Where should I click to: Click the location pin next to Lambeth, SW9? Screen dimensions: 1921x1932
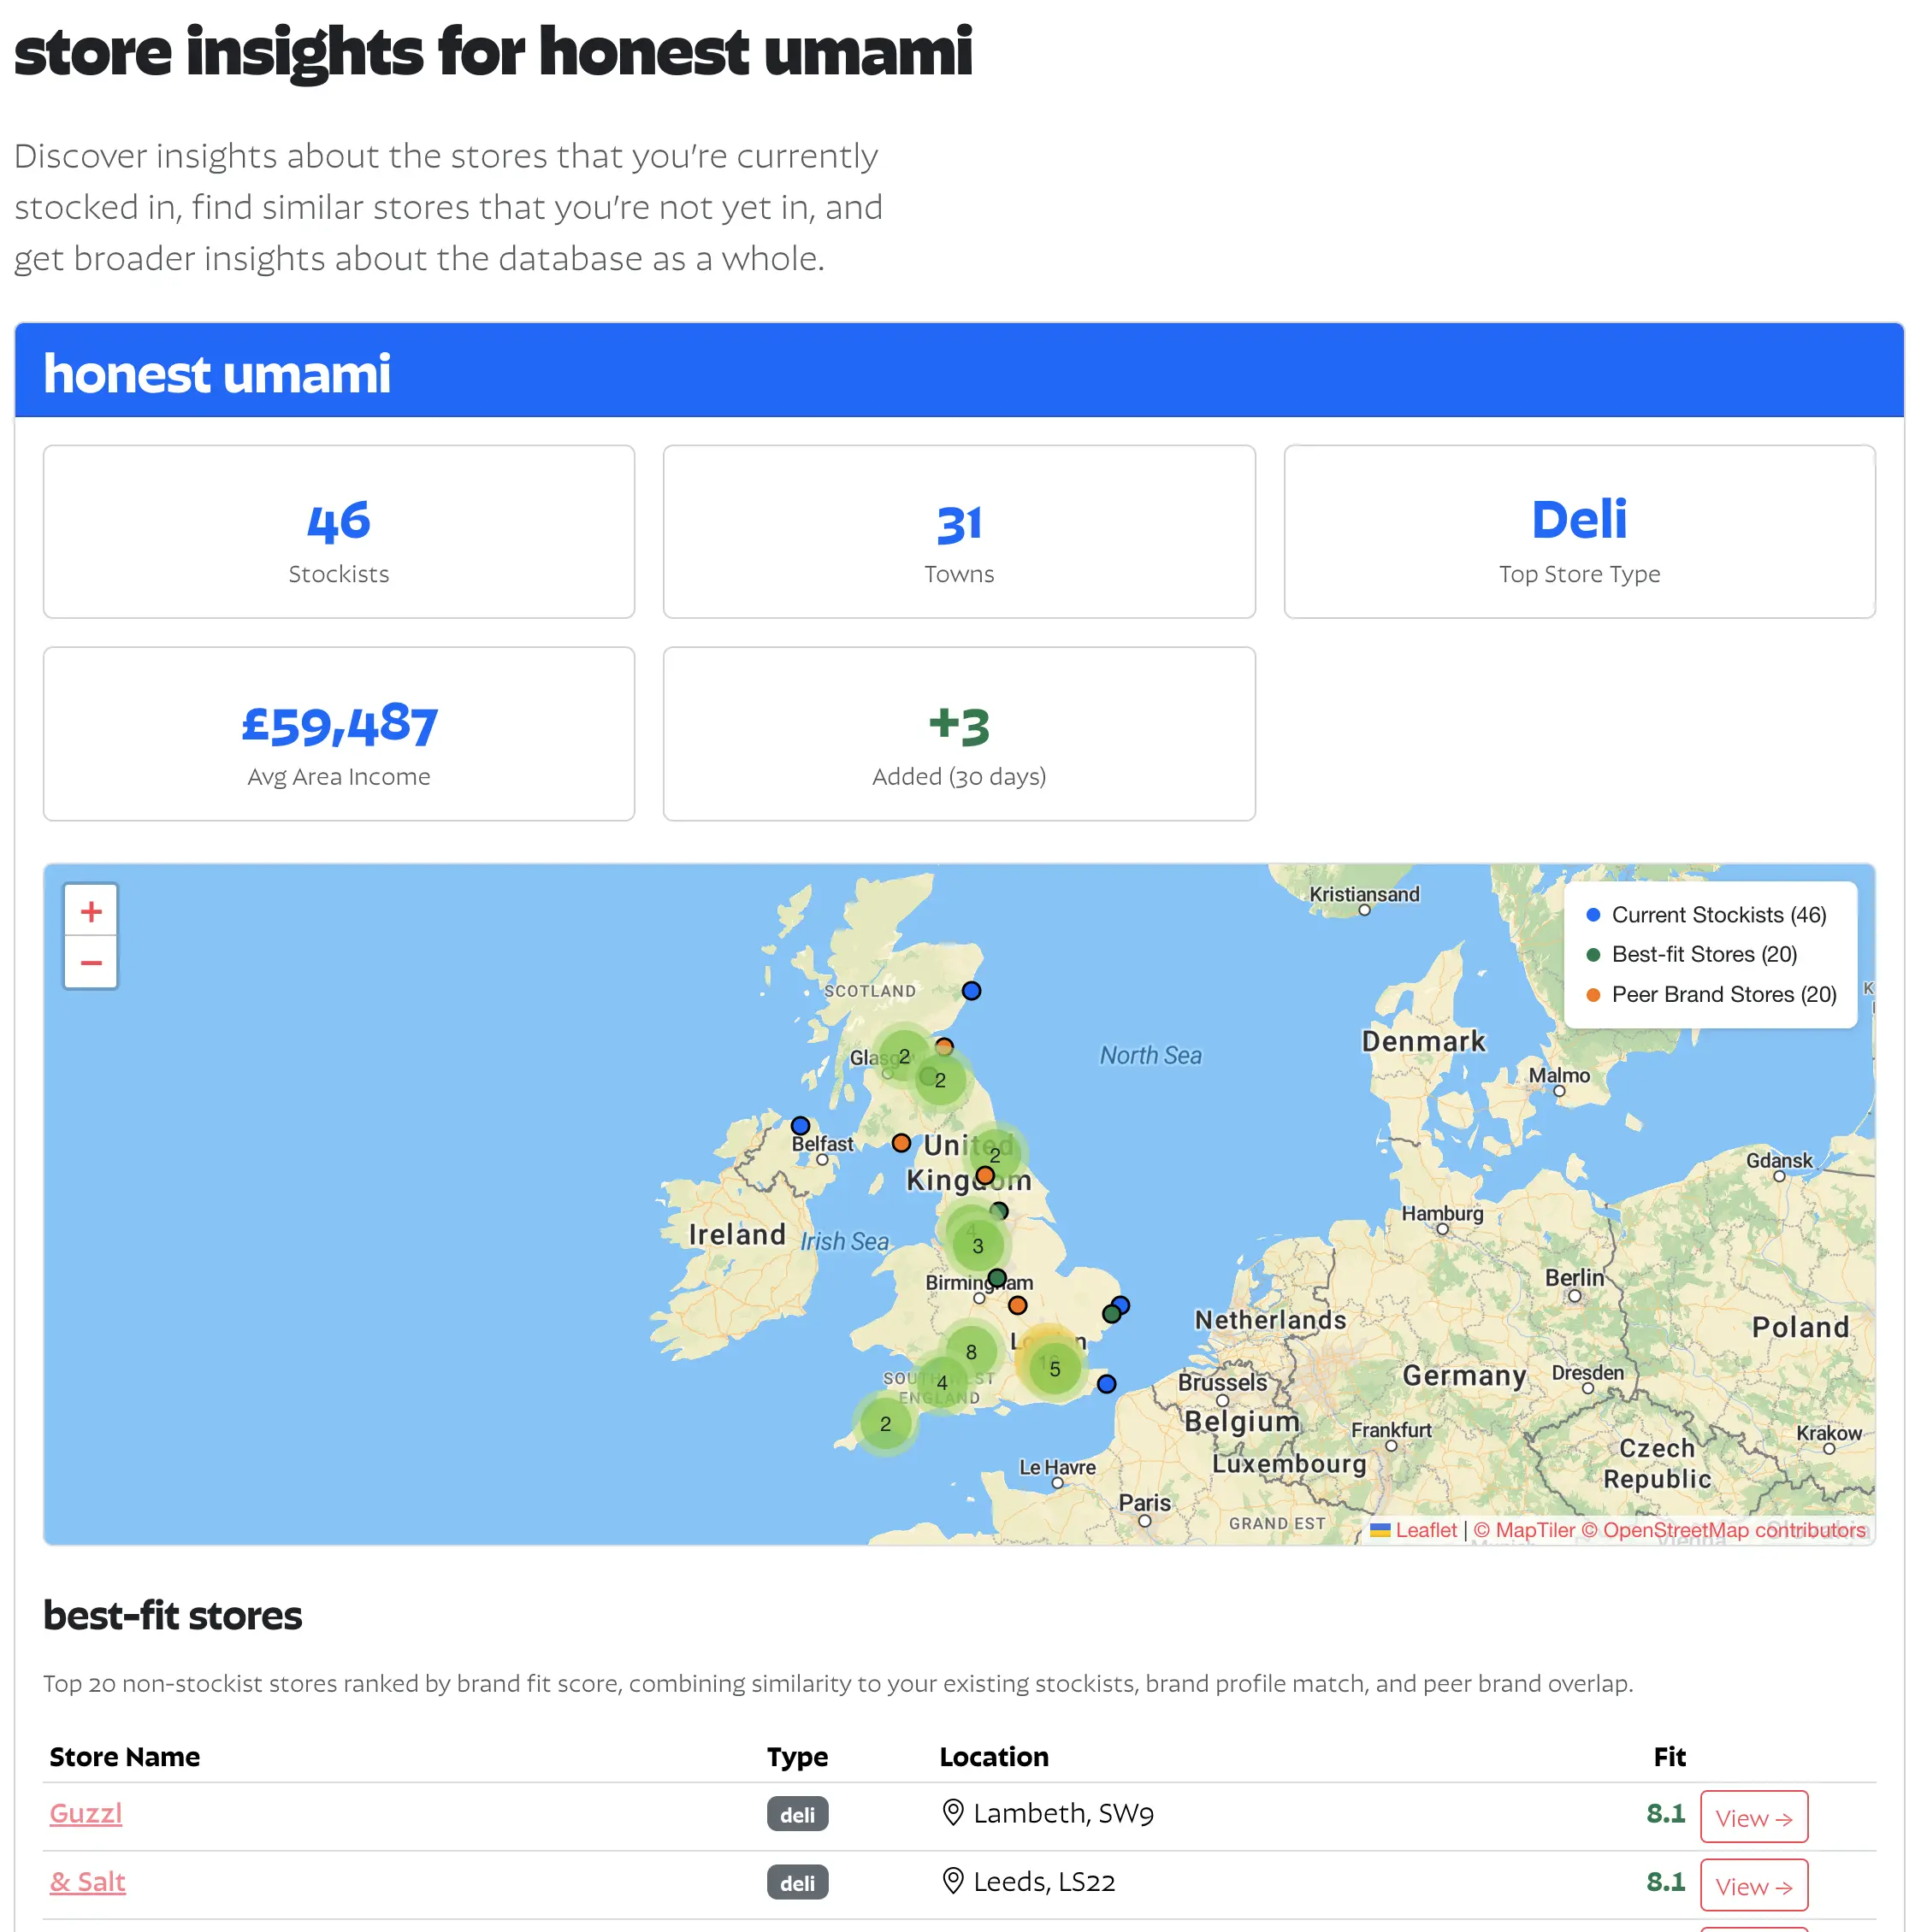[953, 1813]
